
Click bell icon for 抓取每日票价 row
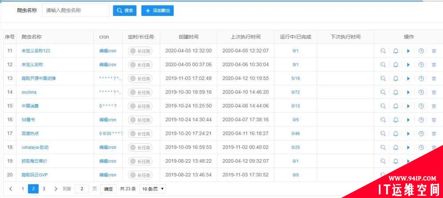point(396,161)
